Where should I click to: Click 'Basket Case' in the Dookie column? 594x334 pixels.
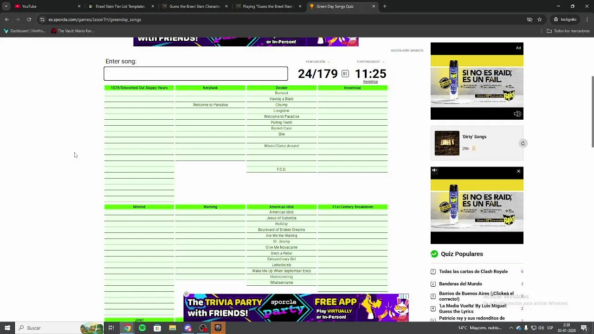coord(282,128)
